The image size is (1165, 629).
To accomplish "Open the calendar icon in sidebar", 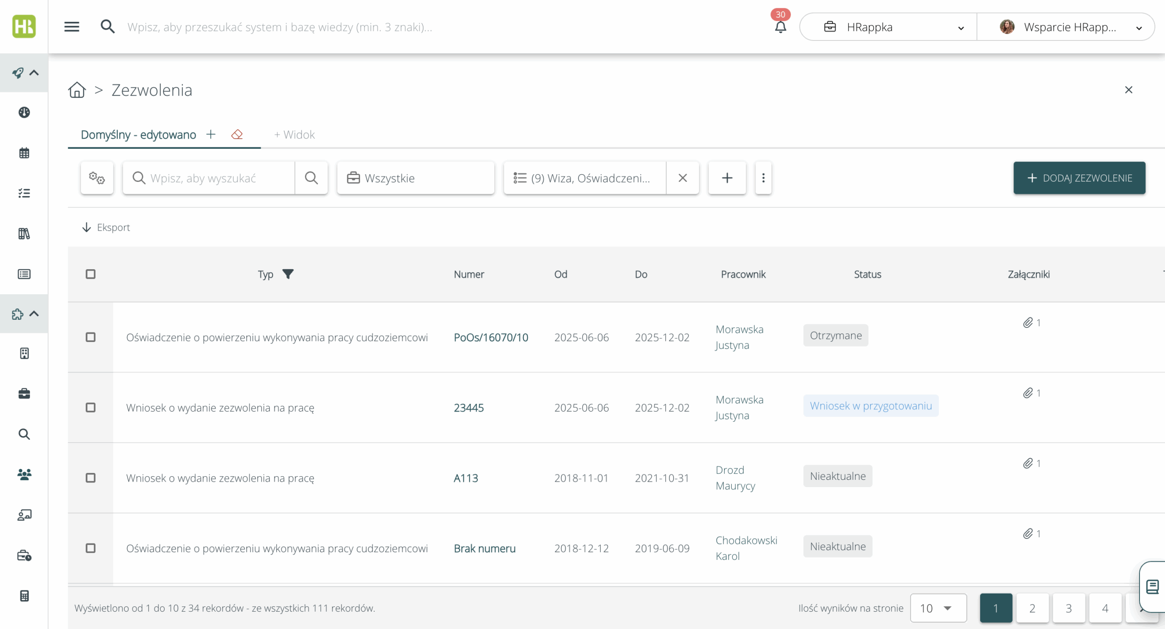I will [x=24, y=153].
